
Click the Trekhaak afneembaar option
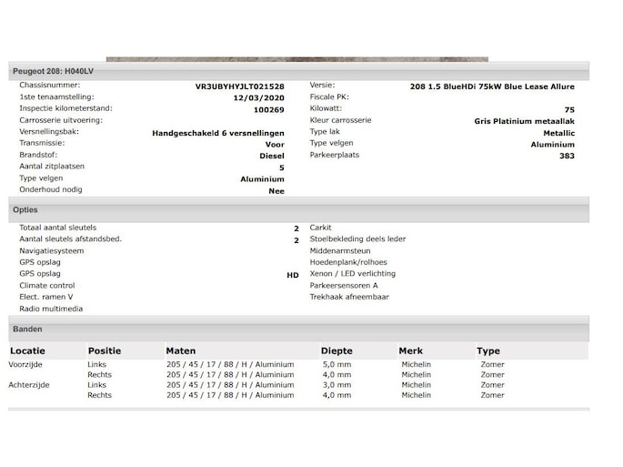(x=349, y=297)
